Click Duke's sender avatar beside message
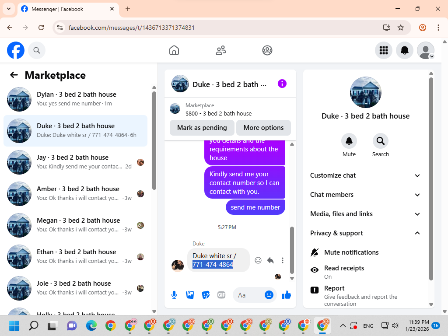 coord(178,266)
